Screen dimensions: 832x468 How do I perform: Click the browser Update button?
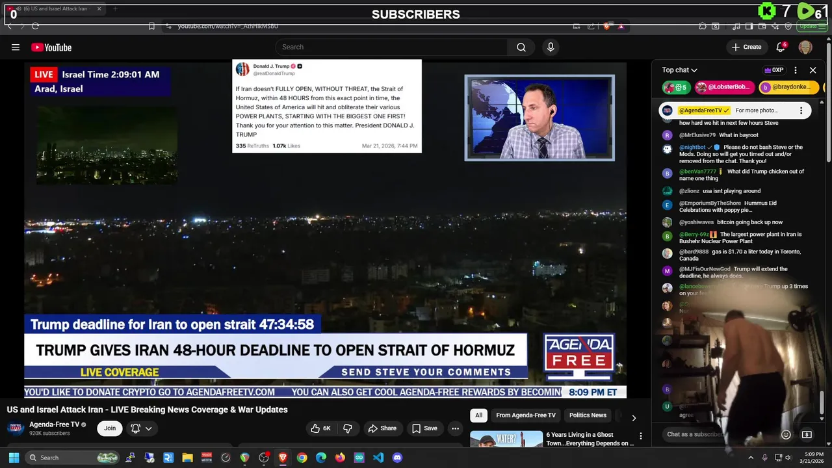pyautogui.click(x=811, y=26)
